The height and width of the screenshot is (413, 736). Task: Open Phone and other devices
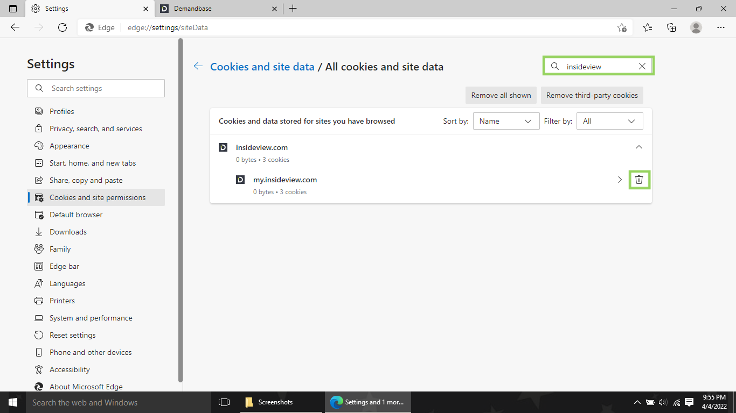[96, 352]
